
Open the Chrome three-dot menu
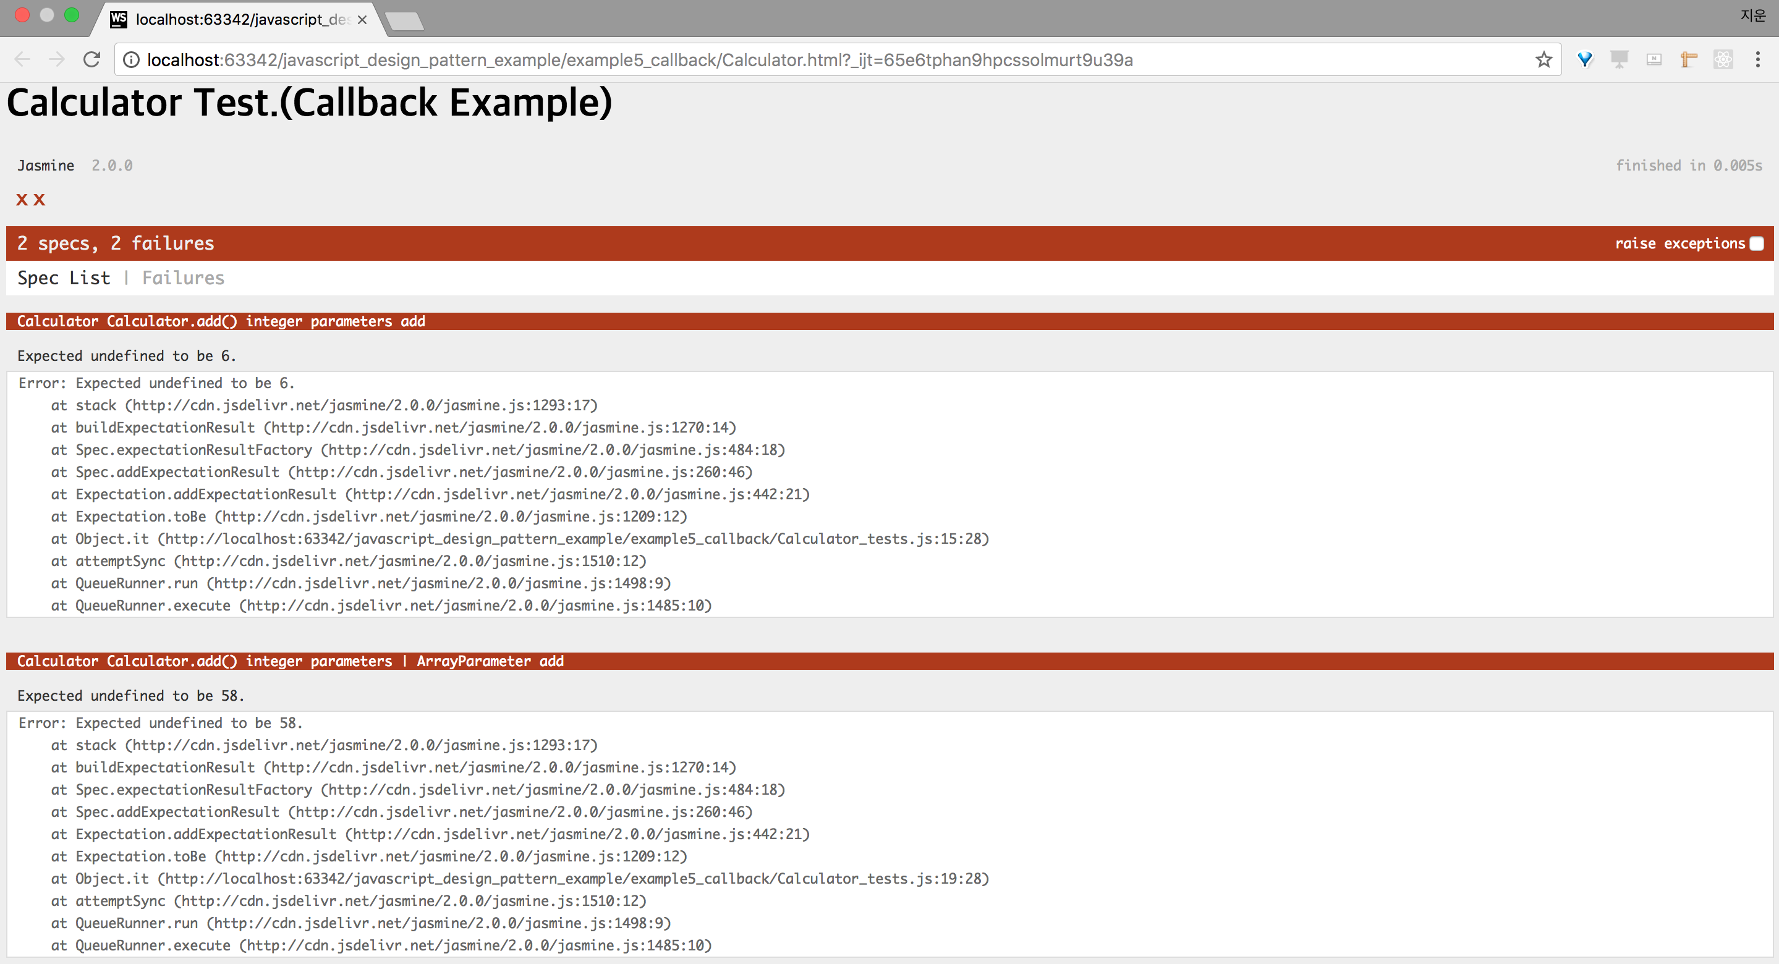coord(1757,60)
